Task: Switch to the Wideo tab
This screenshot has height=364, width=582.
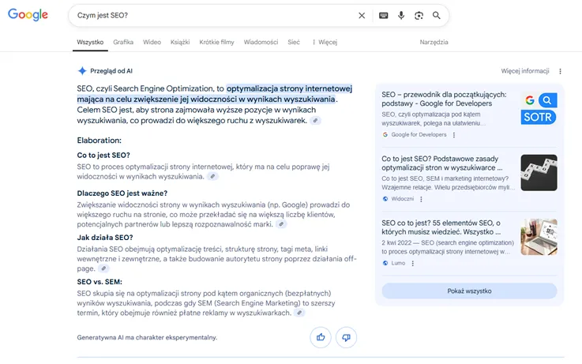Action: (152, 42)
